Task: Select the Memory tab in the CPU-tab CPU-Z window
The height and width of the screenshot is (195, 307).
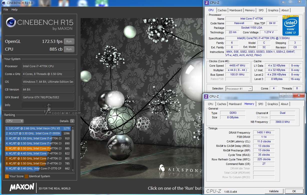Action: pyautogui.click(x=250, y=10)
